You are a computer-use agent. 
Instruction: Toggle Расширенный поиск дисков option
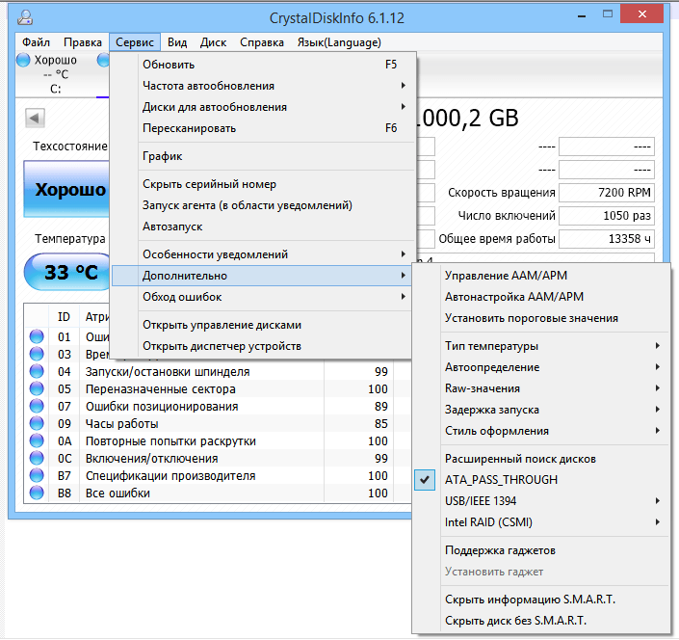coord(541,459)
